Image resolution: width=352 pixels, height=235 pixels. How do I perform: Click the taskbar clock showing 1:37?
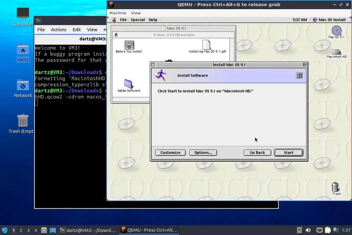tap(346, 230)
